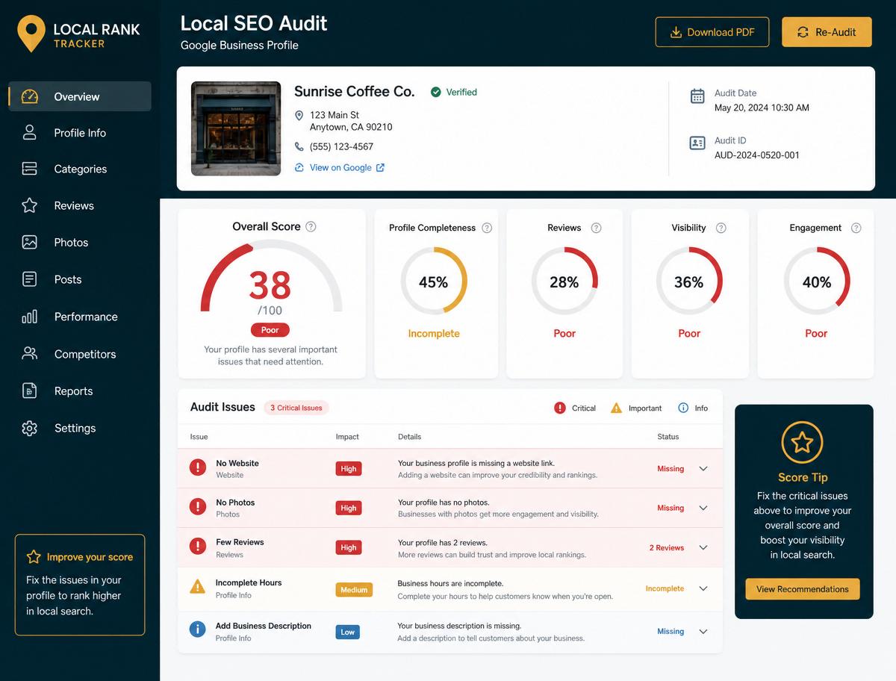Click the 2 Reviews status text
The image size is (896, 681).
[x=667, y=547]
